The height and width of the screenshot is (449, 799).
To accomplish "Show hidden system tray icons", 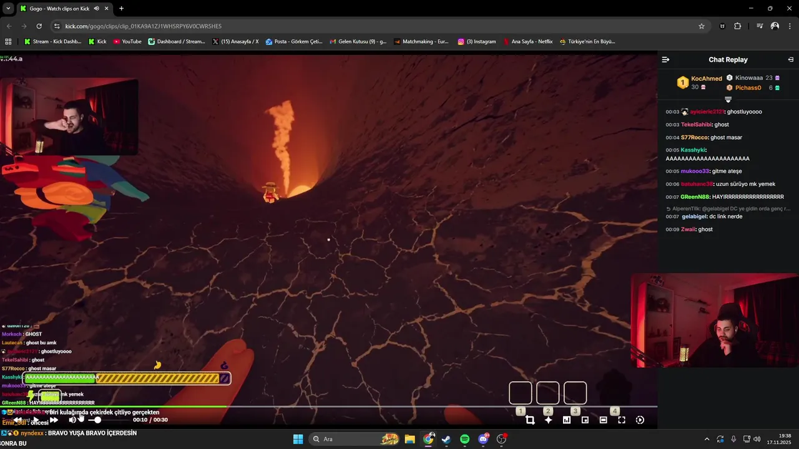I will 707,439.
